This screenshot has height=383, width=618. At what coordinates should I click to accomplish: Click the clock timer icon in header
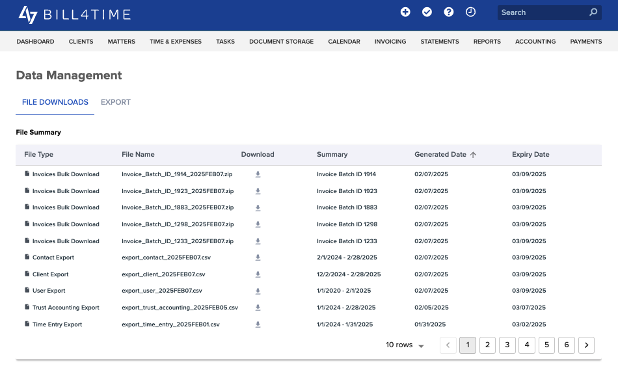click(470, 12)
